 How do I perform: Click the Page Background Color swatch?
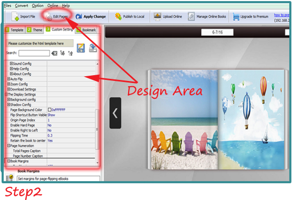coord(50,110)
